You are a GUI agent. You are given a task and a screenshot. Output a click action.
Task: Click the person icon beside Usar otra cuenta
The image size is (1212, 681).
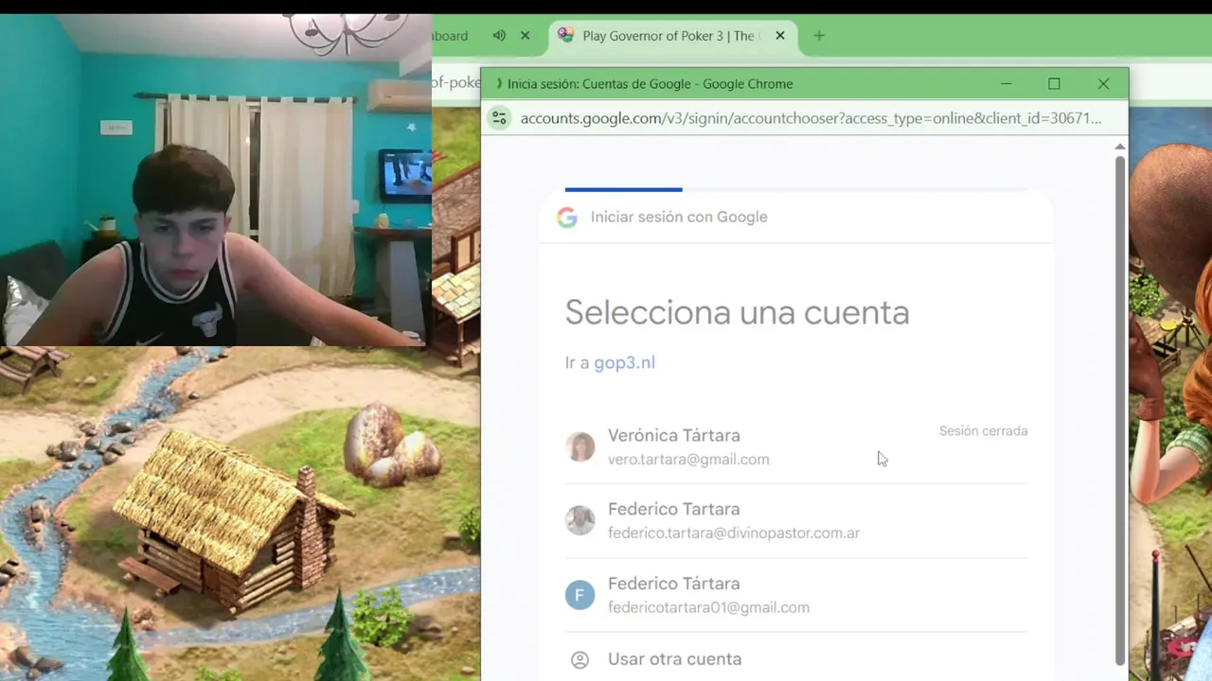pos(579,659)
